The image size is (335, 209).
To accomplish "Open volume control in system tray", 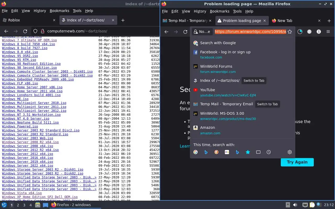I will 295,205.
